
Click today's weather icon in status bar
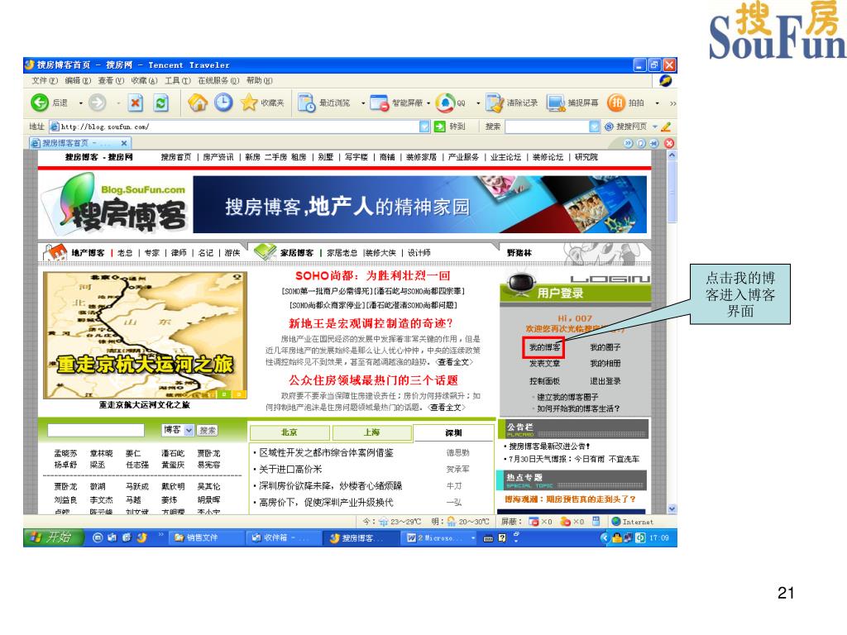click(384, 522)
